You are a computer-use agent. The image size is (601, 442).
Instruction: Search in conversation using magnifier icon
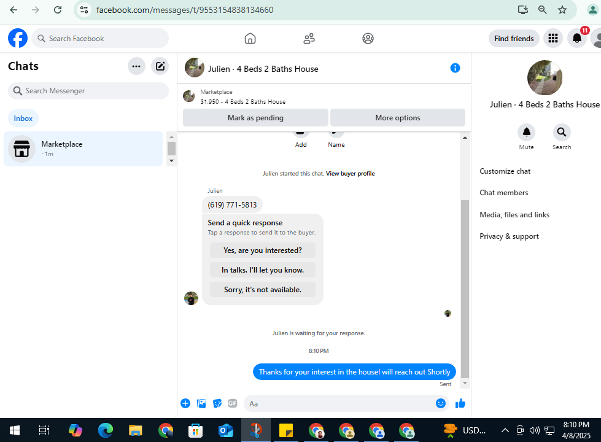[x=562, y=132]
